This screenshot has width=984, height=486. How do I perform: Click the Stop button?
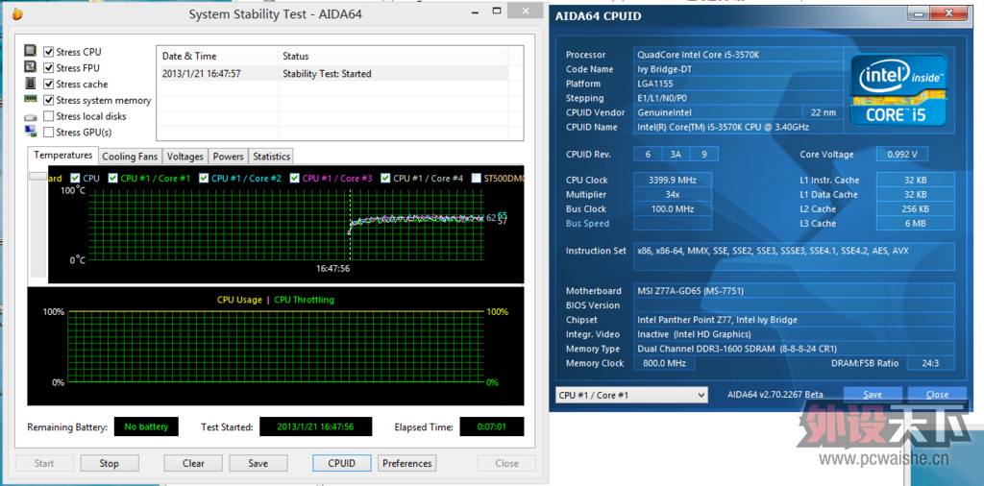pyautogui.click(x=110, y=463)
